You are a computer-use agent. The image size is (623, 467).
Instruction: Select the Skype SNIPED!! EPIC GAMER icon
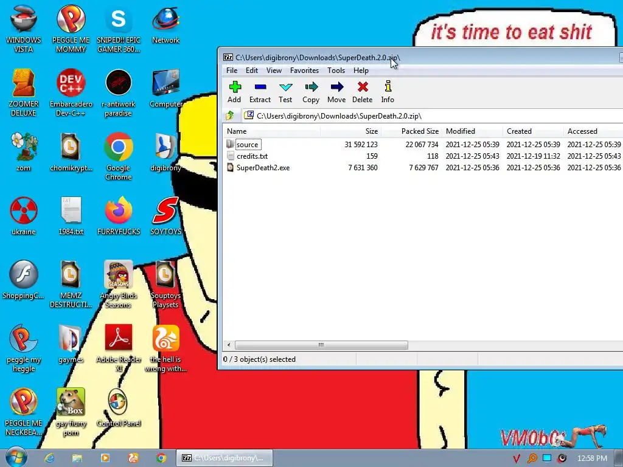[119, 29]
